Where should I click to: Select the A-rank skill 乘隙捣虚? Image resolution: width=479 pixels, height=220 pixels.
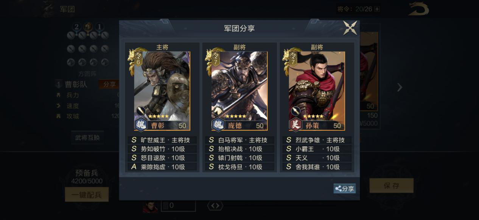point(162,167)
